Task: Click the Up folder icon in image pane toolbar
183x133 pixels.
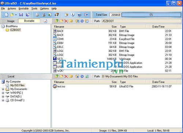Action: click(57, 21)
